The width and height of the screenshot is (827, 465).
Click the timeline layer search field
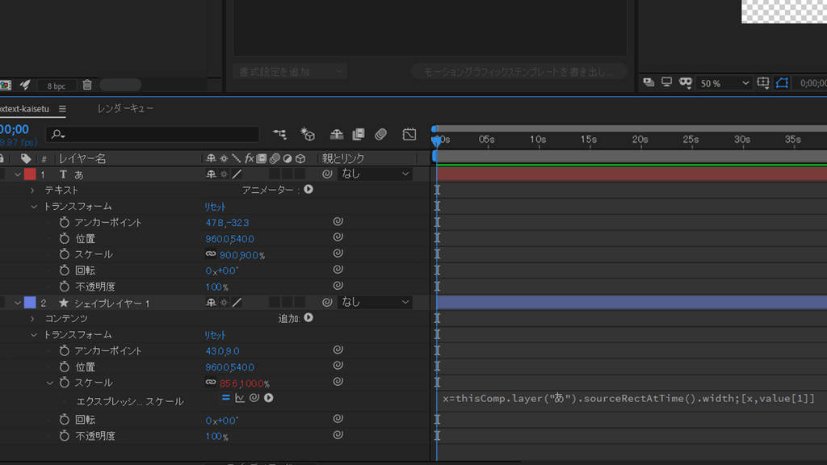coord(153,135)
